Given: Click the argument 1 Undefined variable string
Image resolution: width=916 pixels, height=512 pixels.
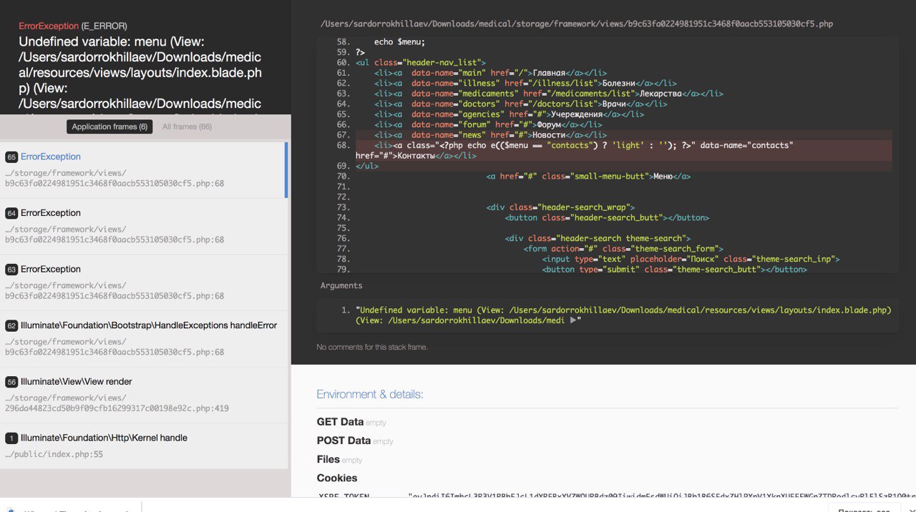Looking at the screenshot, I should 623,315.
